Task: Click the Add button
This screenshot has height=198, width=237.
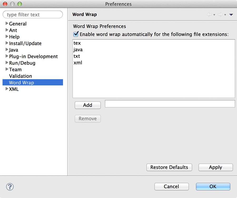Action: 88,105
